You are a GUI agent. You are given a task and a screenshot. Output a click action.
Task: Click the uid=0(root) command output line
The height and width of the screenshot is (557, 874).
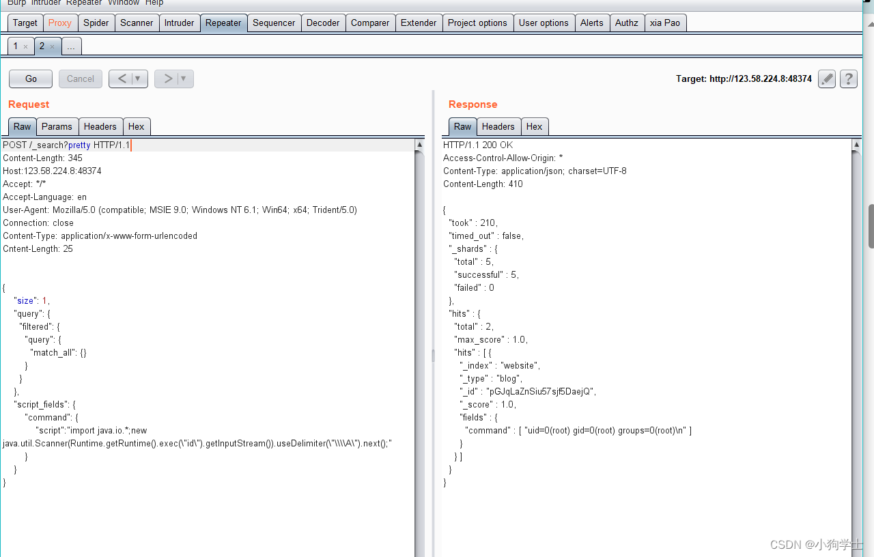point(578,431)
